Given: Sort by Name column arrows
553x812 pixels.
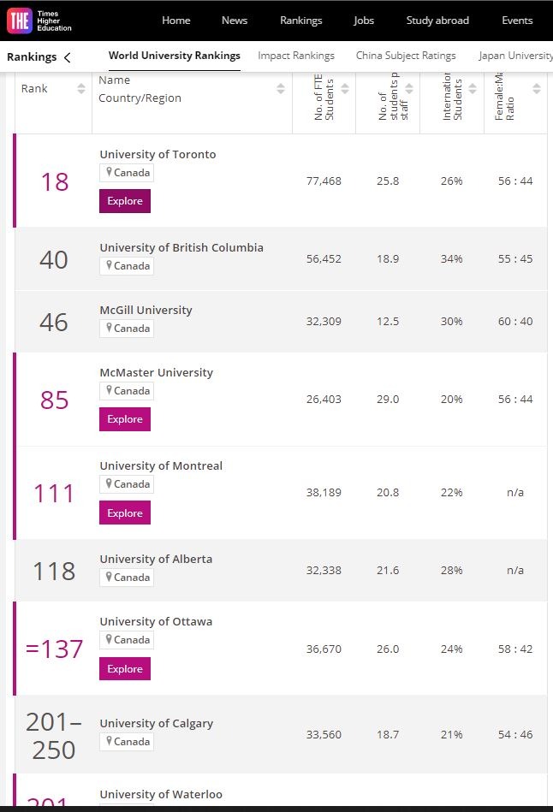Looking at the screenshot, I should [281, 88].
